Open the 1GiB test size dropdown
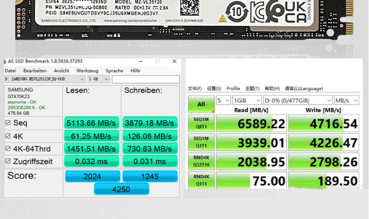 [247, 100]
